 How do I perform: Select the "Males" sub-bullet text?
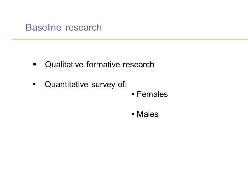pyautogui.click(x=148, y=114)
